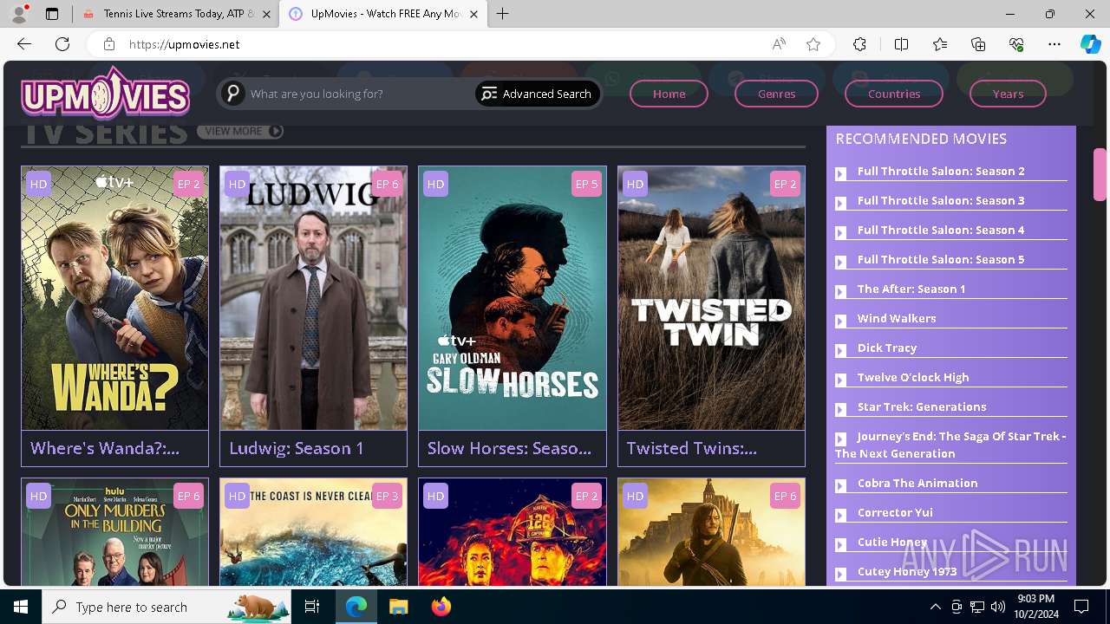
Task: Click the Slow Horses title link
Action: pos(509,448)
